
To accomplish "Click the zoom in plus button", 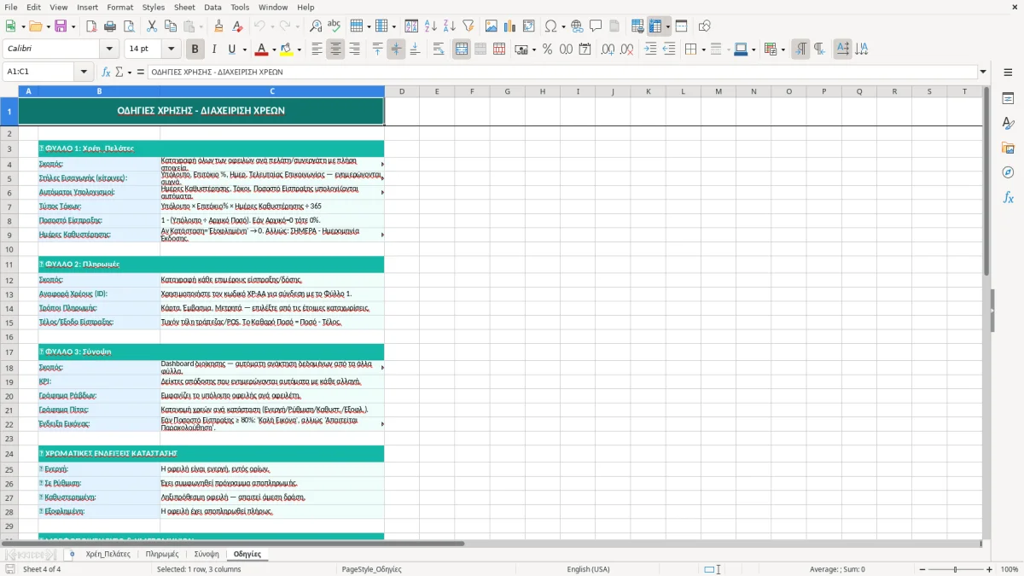I will coord(990,569).
